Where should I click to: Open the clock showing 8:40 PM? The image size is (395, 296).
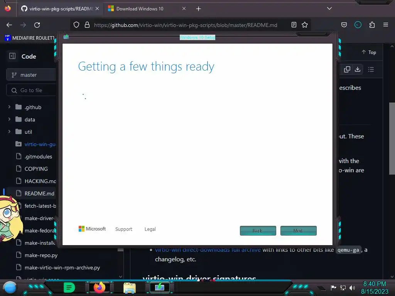tap(375, 288)
